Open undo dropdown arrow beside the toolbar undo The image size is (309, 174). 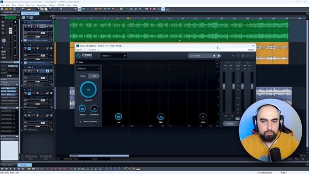[x=63, y=9]
